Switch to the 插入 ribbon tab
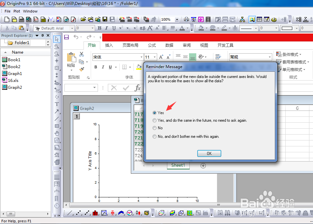313x224 pixels. pos(109,45)
